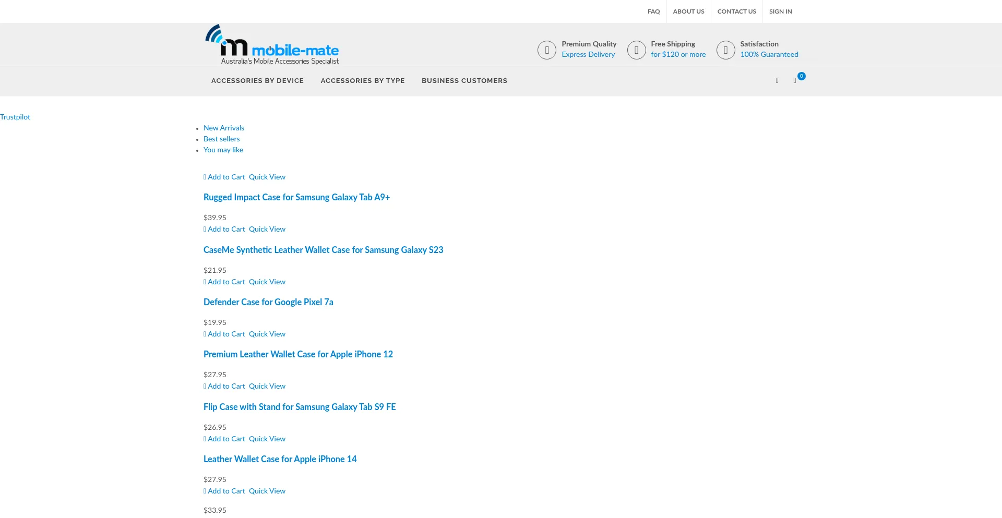Click Quick View above Premium Leather Wallet title
The height and width of the screenshot is (518, 1002).
point(267,334)
